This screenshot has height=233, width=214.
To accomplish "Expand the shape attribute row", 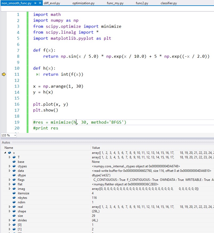I will [10, 211].
